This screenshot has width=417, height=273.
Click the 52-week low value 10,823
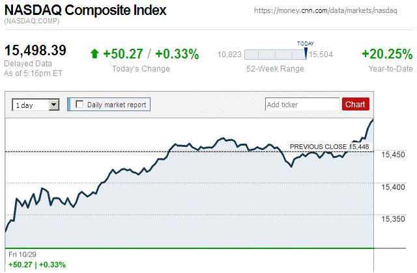point(230,55)
